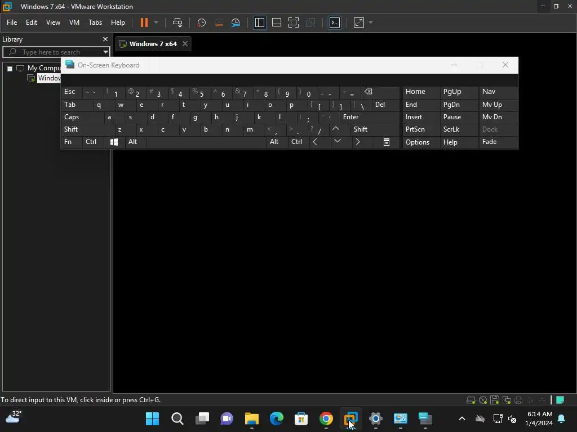Screen dimensions: 577x432
Task: Take a snapshot of this virtual machine
Action: [x=201, y=22]
